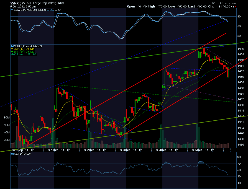Image resolution: width=248 pixels, height=189 pixels.
Task: Click the 1470 price axis label
Action: point(241,49)
